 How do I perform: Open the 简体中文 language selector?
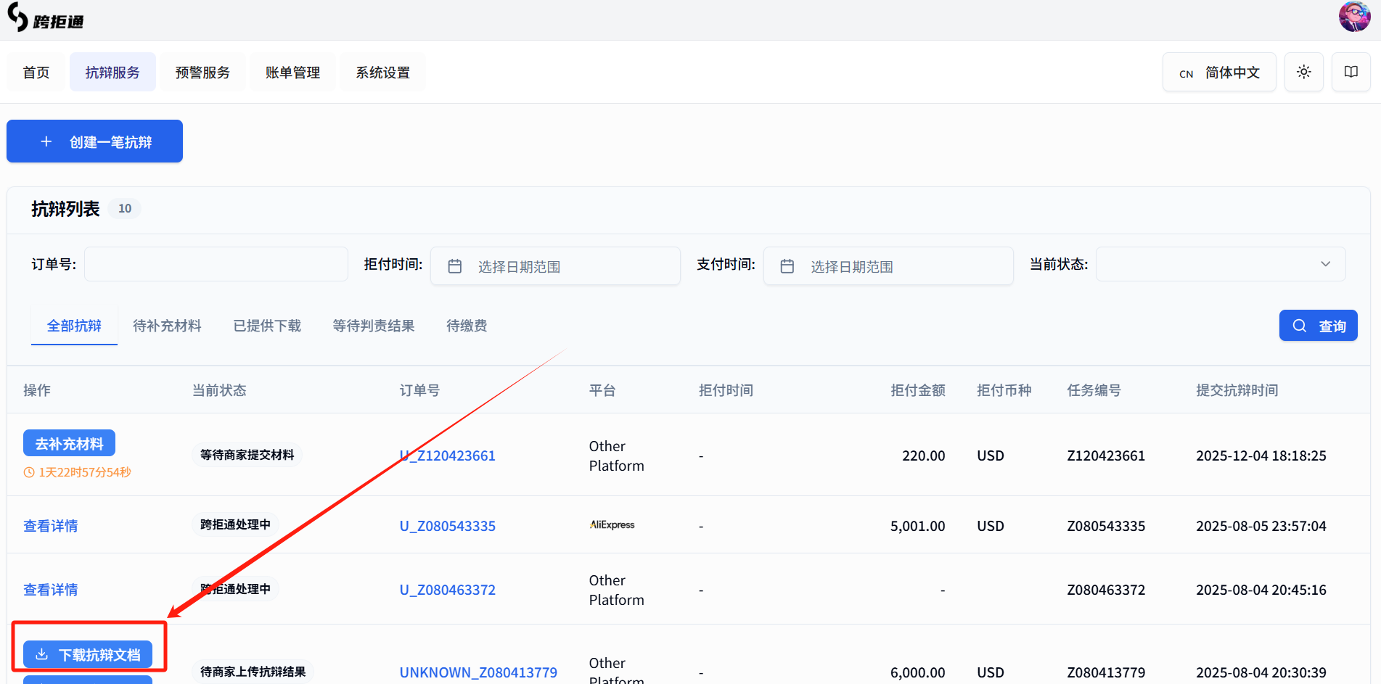(1219, 73)
